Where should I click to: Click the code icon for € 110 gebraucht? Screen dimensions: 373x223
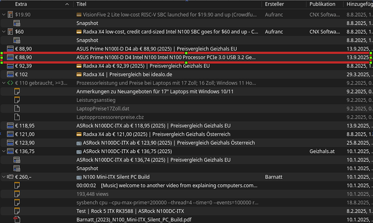pos(10,83)
